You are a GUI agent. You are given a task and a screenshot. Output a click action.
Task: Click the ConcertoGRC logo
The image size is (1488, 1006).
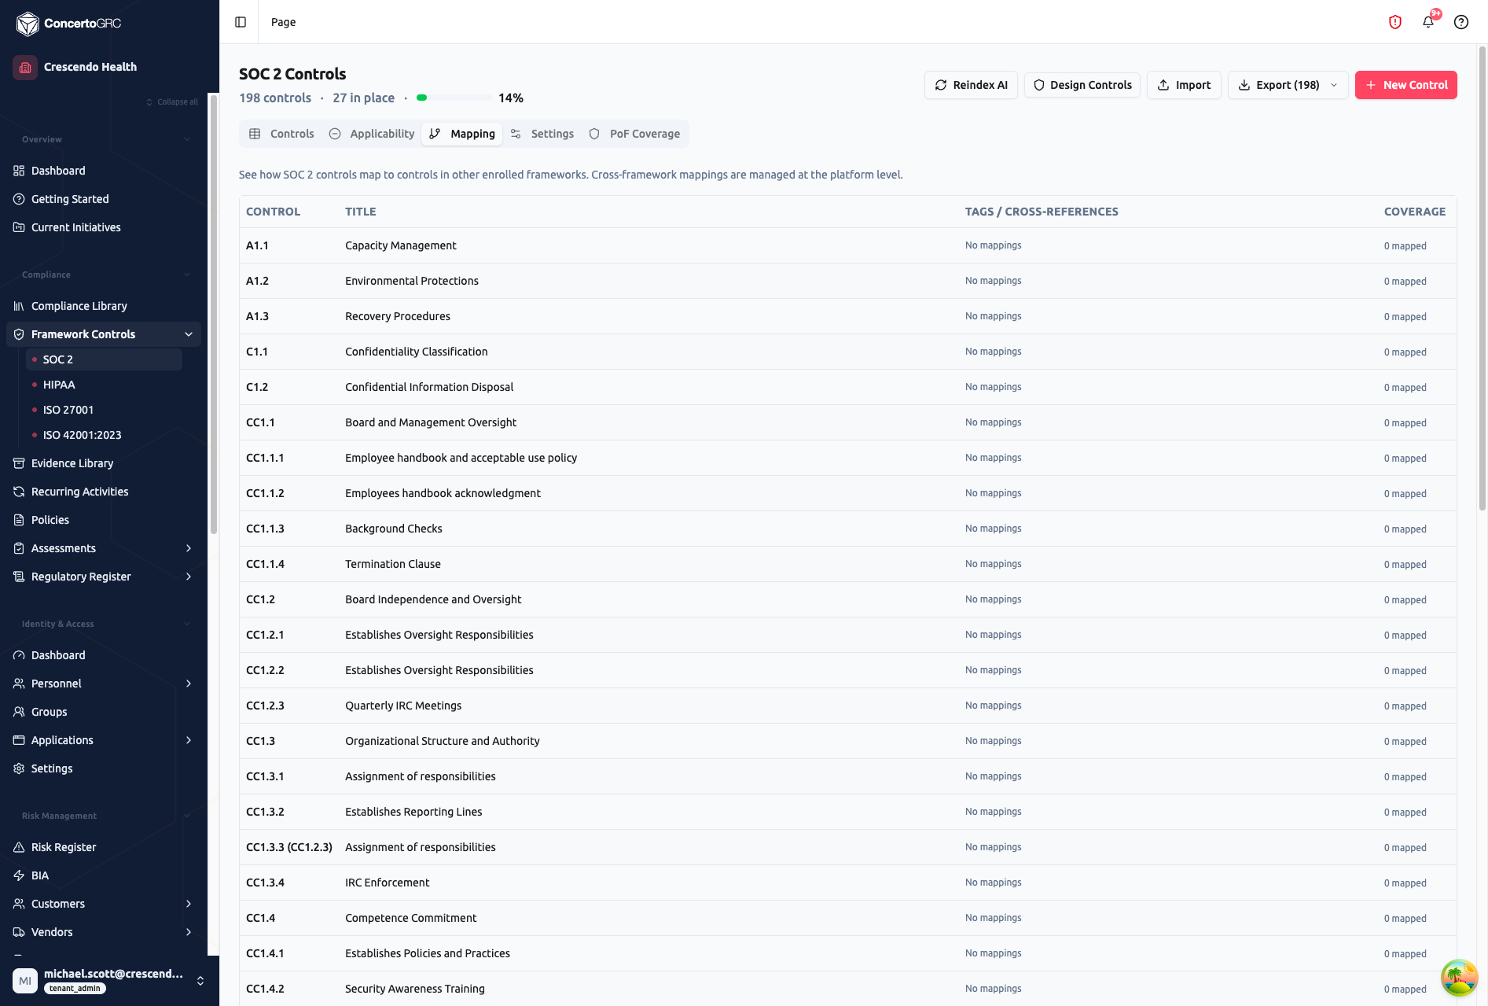68,24
